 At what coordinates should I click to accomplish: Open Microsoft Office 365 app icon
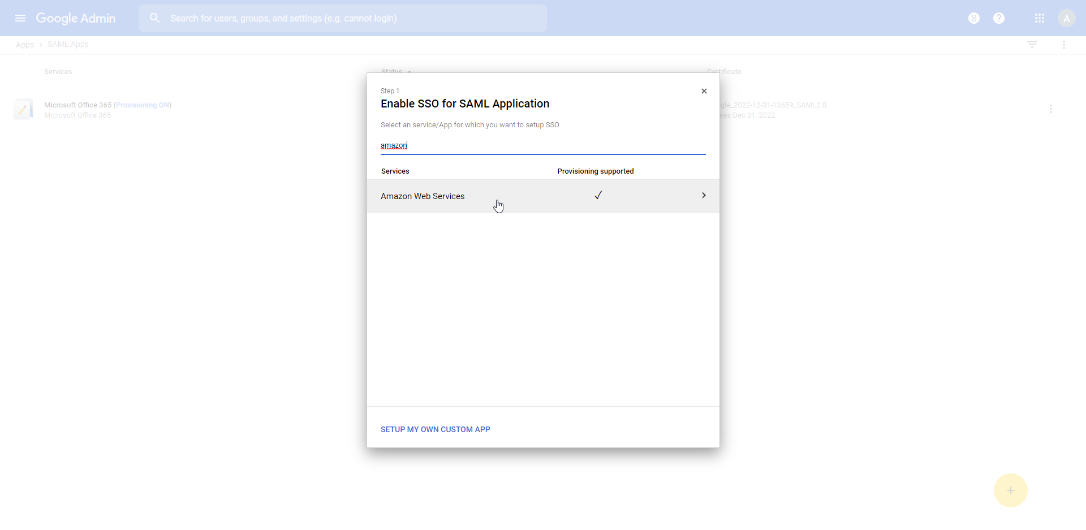(x=23, y=109)
